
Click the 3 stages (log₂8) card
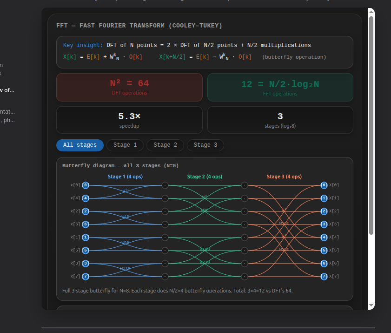(x=280, y=120)
